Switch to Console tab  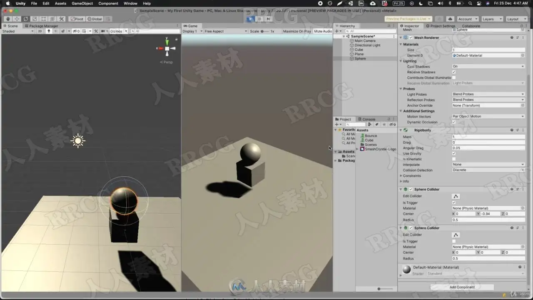pyautogui.click(x=366, y=119)
